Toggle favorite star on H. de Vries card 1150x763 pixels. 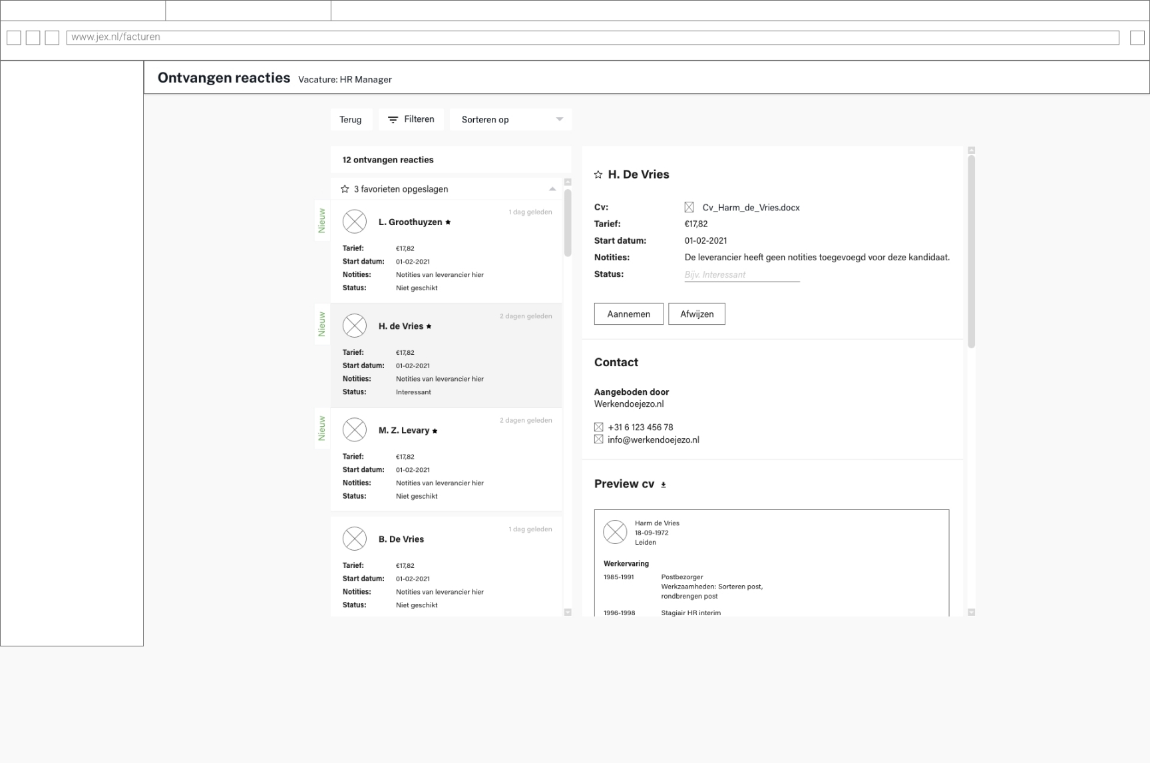[x=429, y=326]
